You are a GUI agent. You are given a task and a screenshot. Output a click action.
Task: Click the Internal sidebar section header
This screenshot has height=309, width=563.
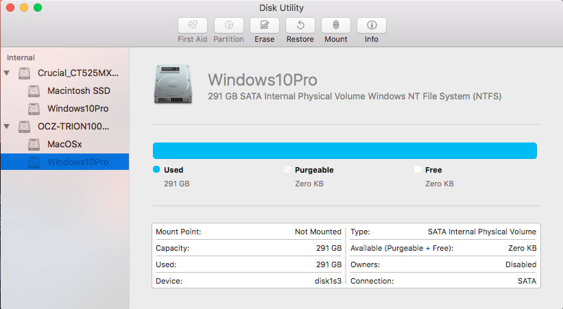click(21, 58)
